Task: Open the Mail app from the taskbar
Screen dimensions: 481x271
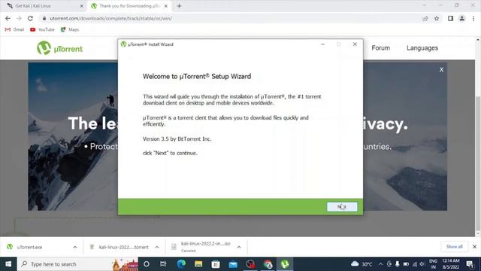Action: point(233,264)
